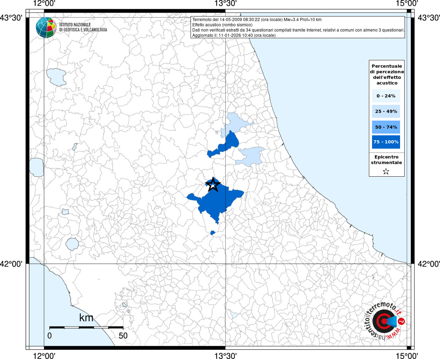Click the left latitude label 42°00'
The width and height of the screenshot is (440, 359).
(11, 263)
